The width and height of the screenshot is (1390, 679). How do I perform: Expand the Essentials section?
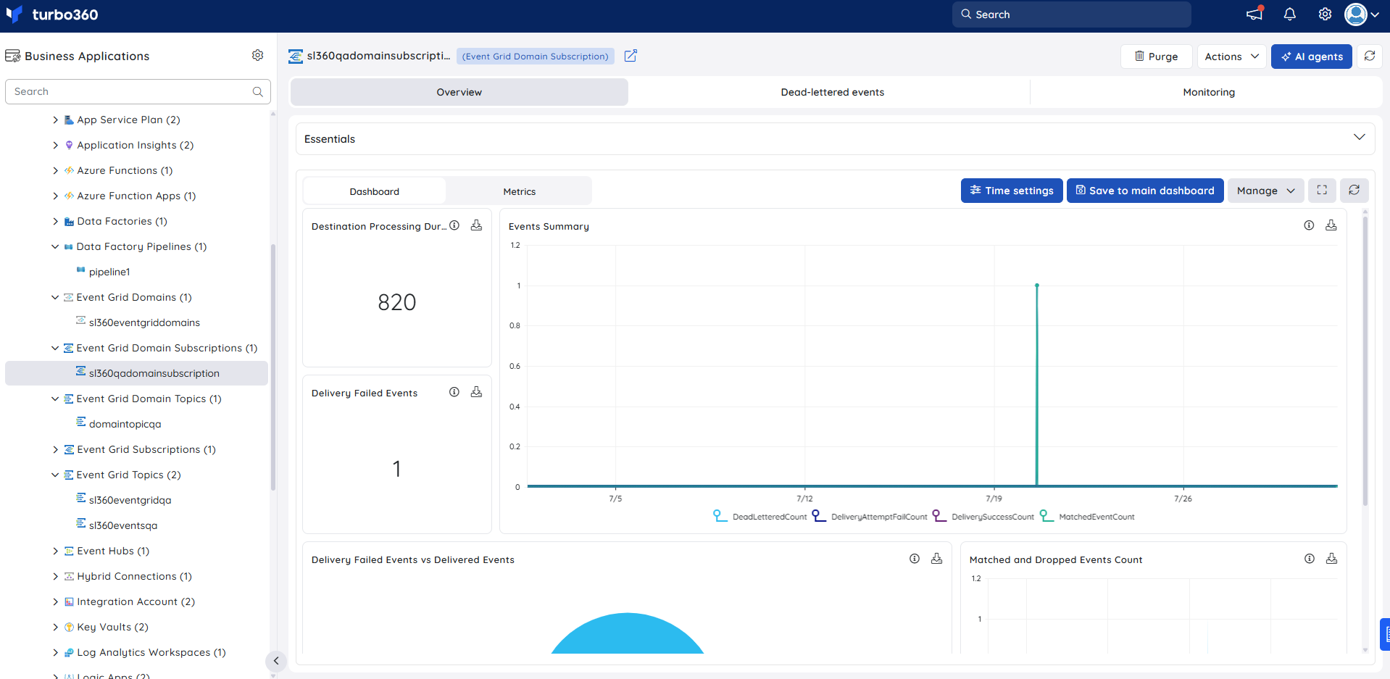pos(1359,138)
